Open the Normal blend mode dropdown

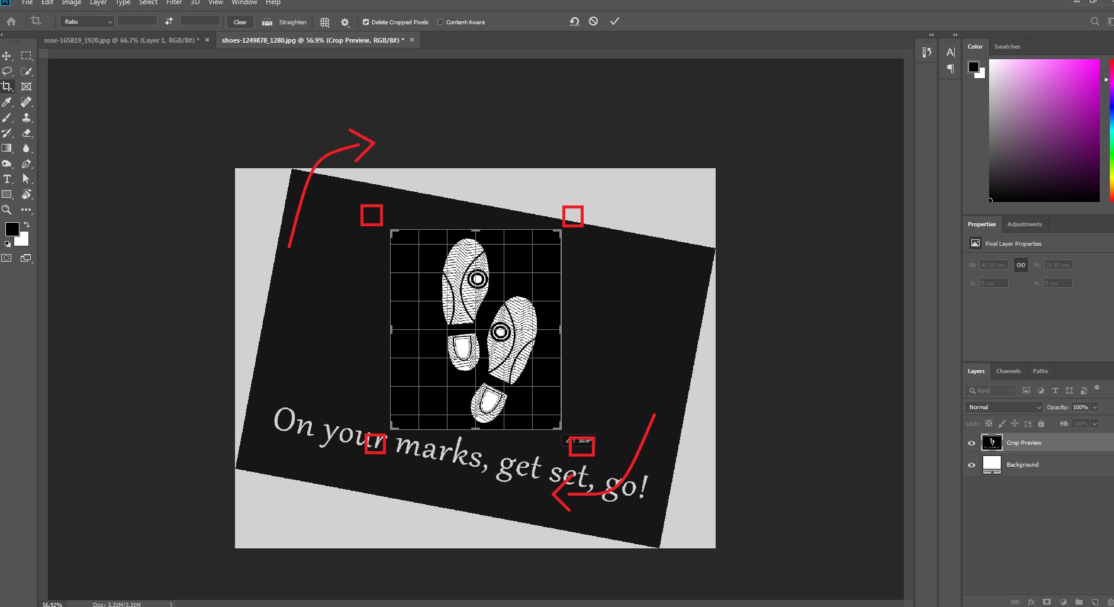pyautogui.click(x=1004, y=407)
